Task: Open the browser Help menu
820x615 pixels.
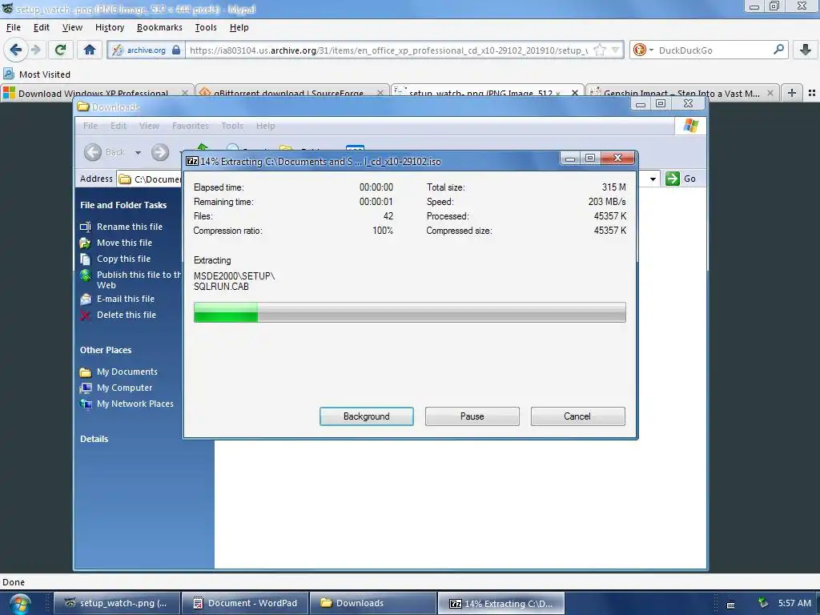Action: [239, 27]
